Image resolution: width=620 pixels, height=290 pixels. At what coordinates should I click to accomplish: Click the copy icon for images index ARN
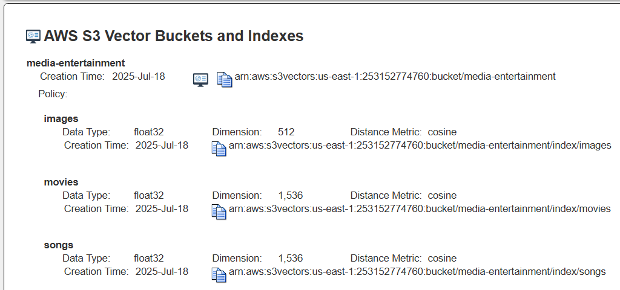click(x=219, y=149)
